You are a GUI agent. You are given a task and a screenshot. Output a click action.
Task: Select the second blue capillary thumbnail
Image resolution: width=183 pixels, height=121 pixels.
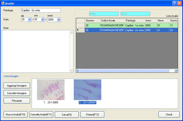[88, 90]
